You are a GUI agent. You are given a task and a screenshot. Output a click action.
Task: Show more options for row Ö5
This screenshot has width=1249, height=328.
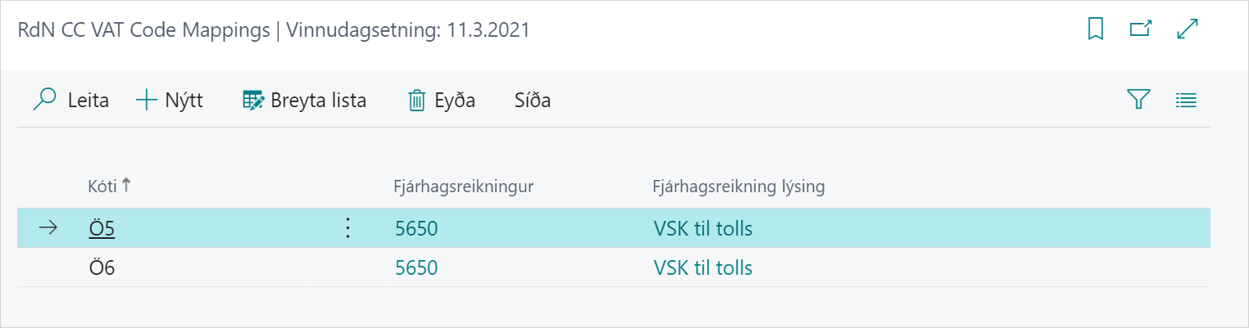coord(347,229)
